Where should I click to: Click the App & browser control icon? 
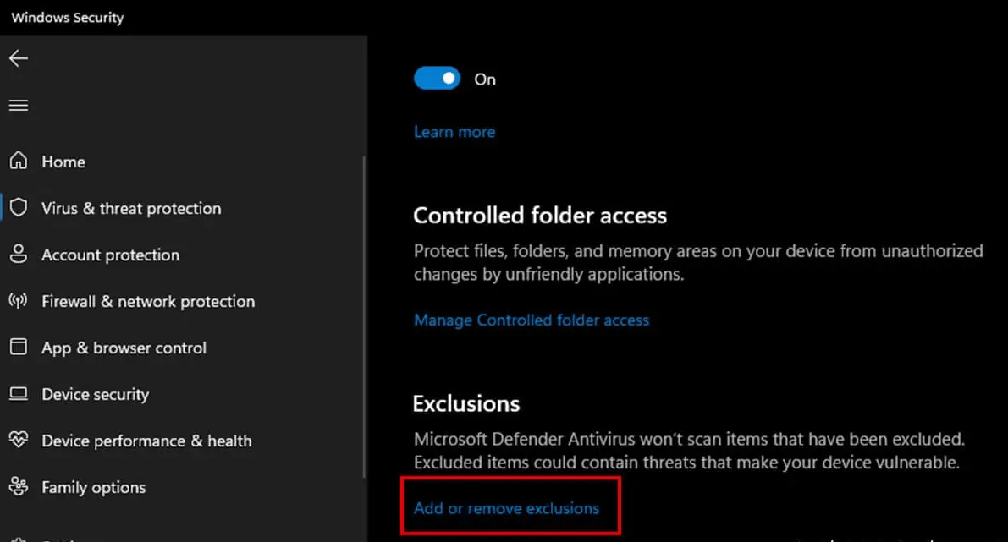[x=18, y=348]
